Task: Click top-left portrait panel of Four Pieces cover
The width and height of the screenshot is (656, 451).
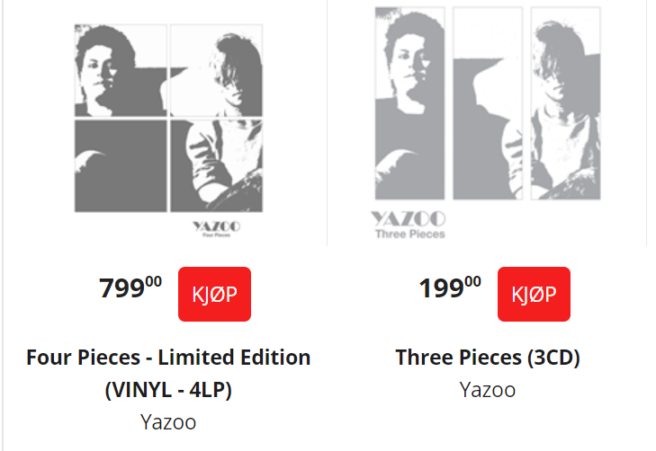Action: pyautogui.click(x=121, y=70)
